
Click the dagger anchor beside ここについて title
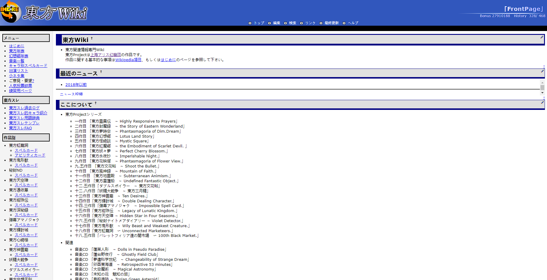96,103
